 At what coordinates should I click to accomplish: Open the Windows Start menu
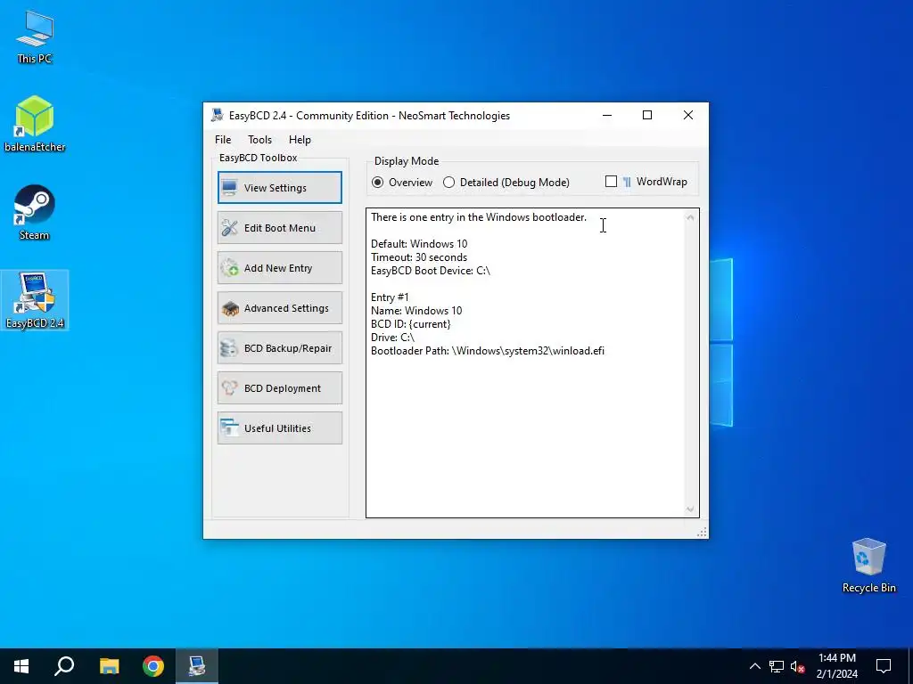[x=21, y=666]
